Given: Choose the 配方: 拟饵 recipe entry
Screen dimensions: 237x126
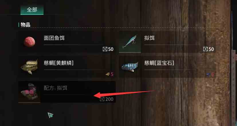Looking at the screenshot, I should (67, 92).
